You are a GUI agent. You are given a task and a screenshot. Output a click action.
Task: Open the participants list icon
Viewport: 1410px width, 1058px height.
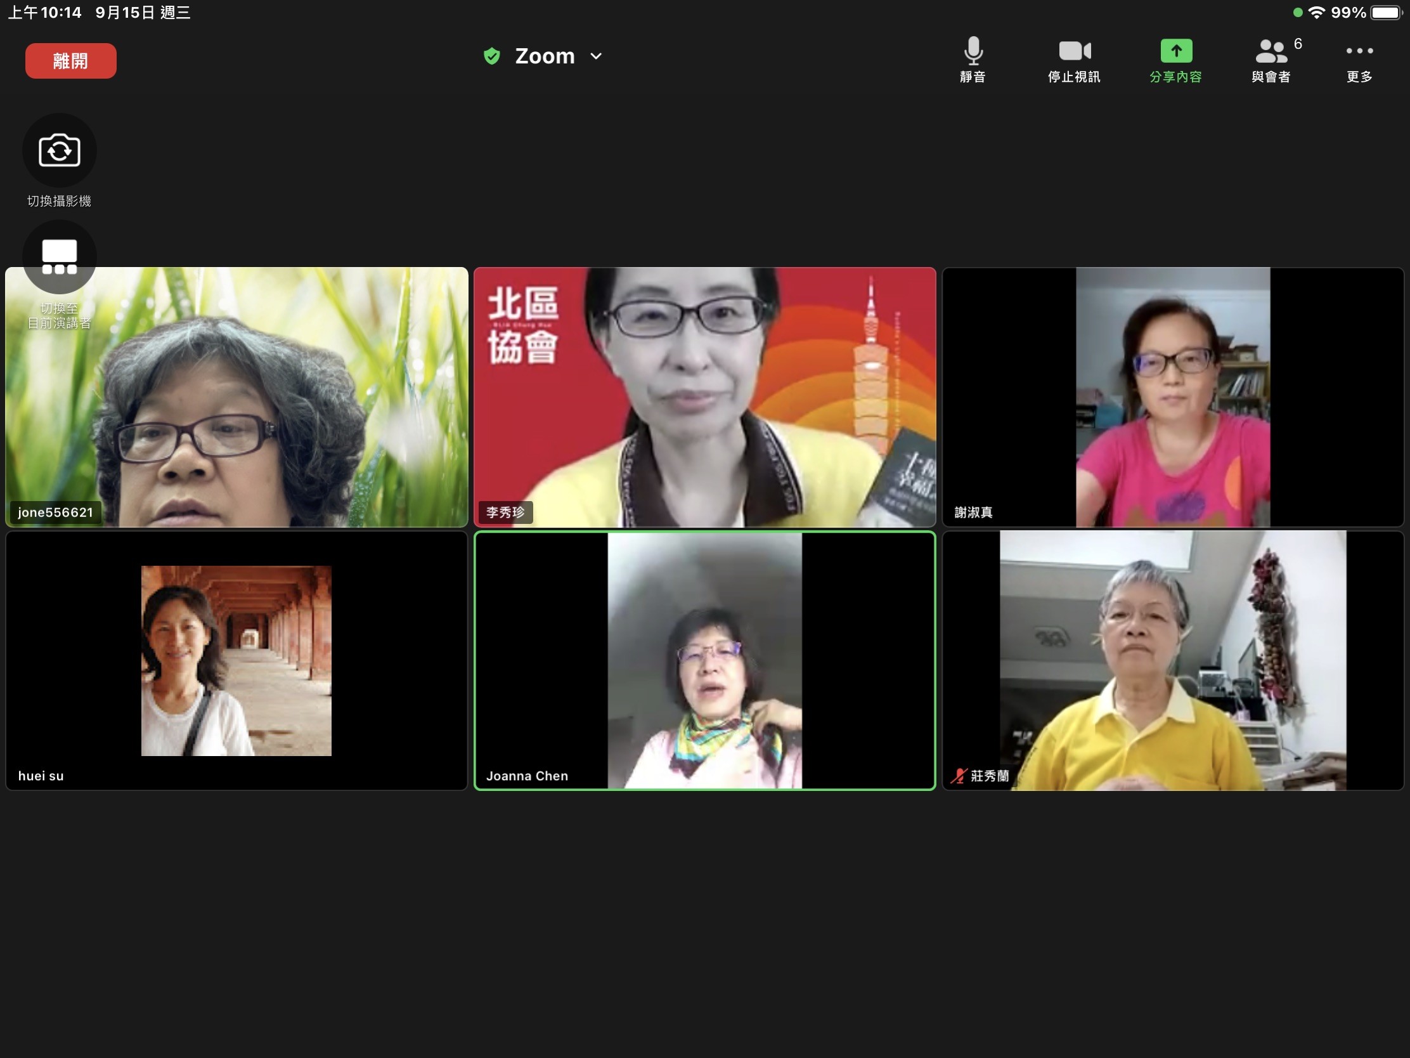pyautogui.click(x=1271, y=51)
